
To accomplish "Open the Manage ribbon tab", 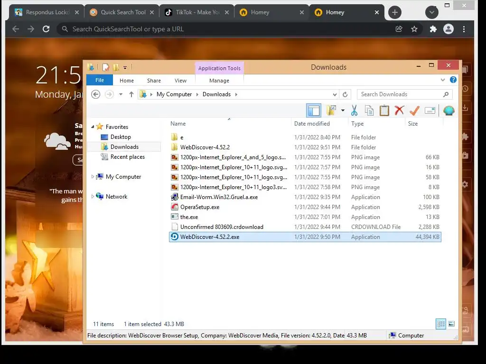I will [x=219, y=81].
